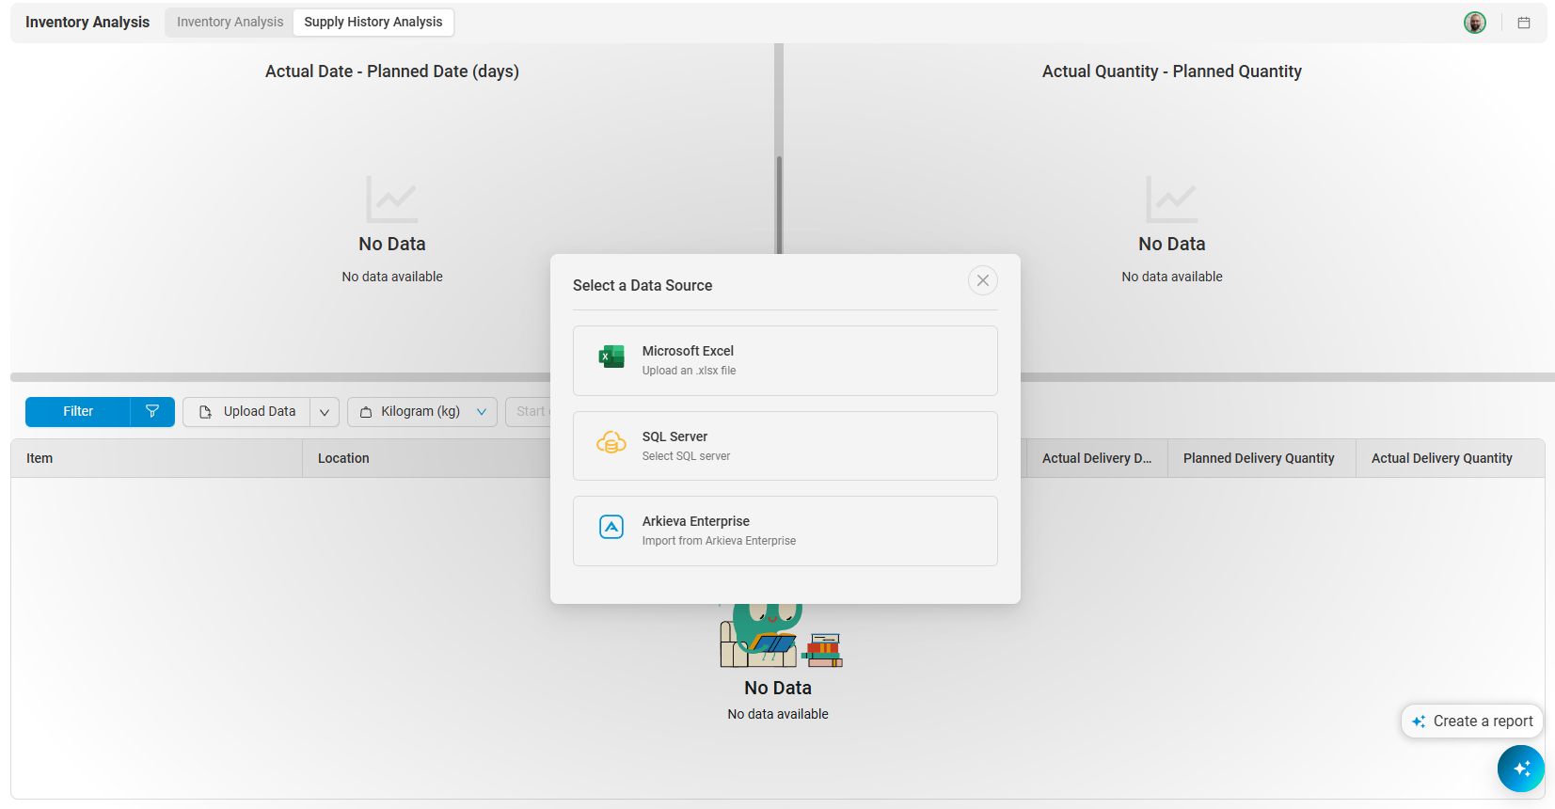The image size is (1555, 809).
Task: Expand the Upload Data dropdown arrow
Action: tap(325, 412)
